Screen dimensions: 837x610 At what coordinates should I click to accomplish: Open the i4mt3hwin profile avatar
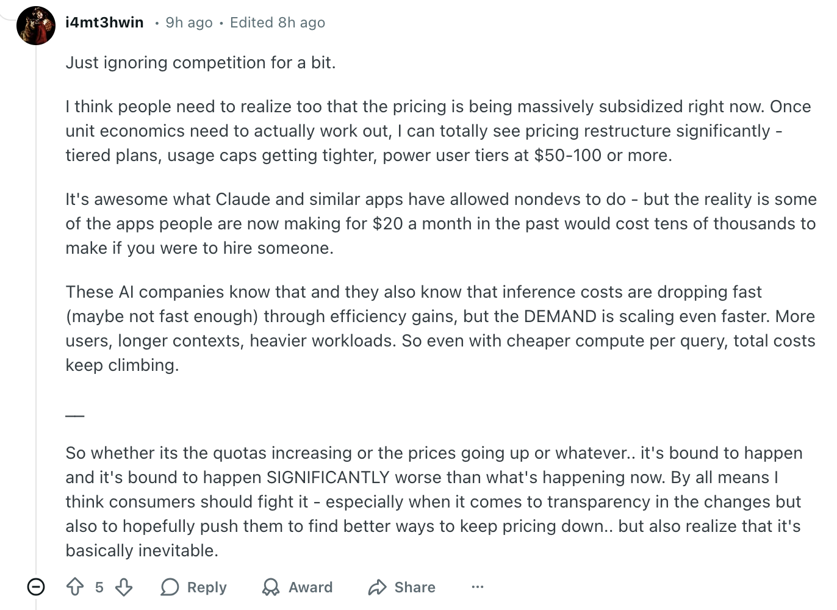coord(36,26)
